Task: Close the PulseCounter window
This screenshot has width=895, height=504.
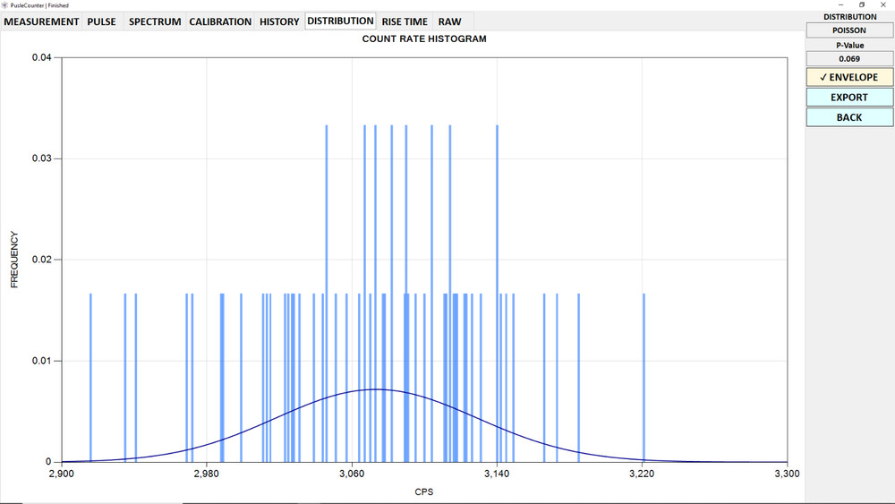Action: point(883,4)
